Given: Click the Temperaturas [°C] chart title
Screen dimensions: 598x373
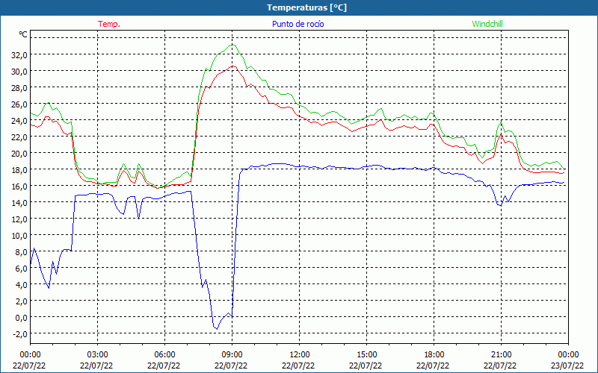Looking at the screenshot, I should [x=306, y=7].
